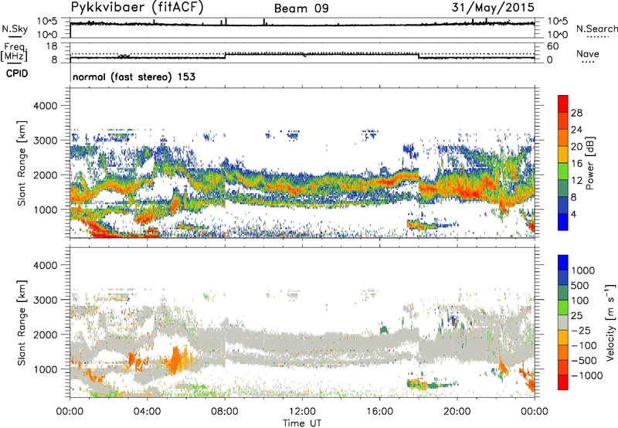Click the dotted line sample under N.Search
Screen dimensions: 618x428
598,37
